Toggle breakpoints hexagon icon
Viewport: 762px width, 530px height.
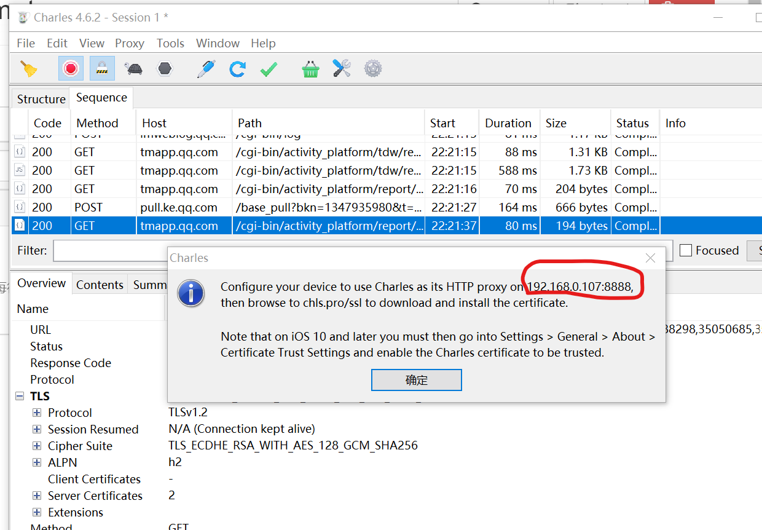click(164, 69)
